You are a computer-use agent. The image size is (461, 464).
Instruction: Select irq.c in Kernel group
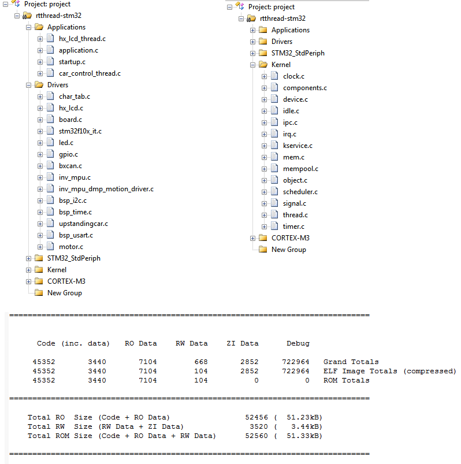coord(289,134)
